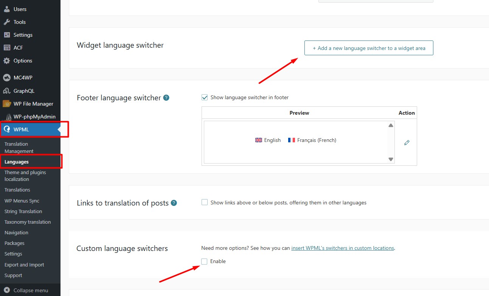
Task: Click the UK flag in footer preview
Action: (259, 140)
